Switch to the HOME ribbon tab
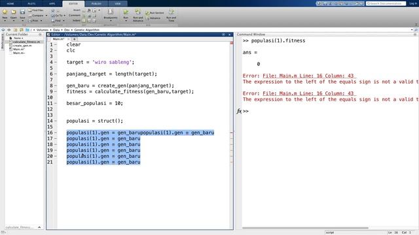The height and width of the screenshot is (235, 419). [10, 3]
